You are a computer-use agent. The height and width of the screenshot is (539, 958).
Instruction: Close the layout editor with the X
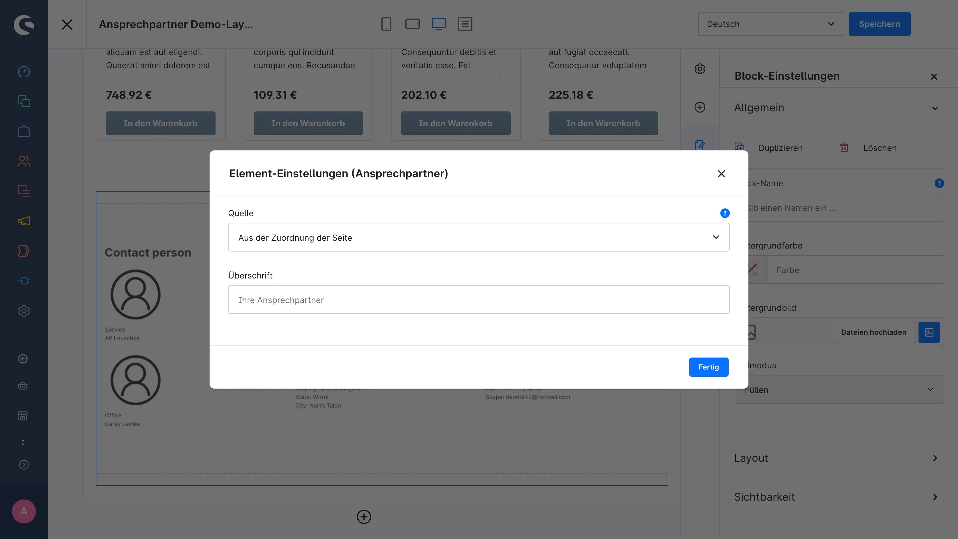point(67,24)
